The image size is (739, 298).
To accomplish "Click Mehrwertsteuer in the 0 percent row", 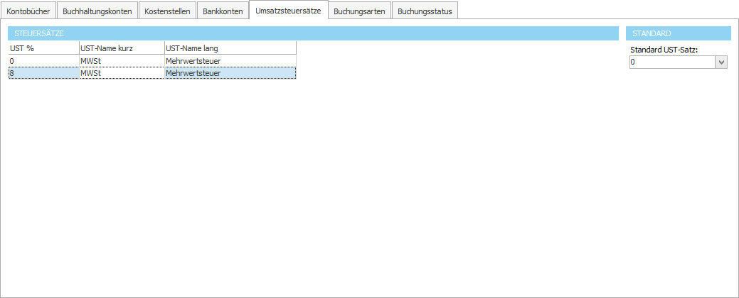I will (229, 61).
